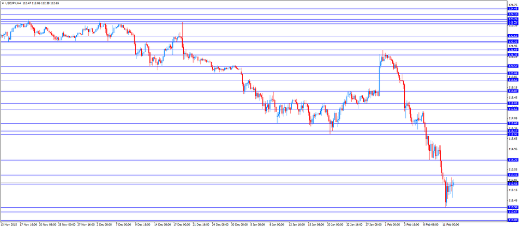Click the 7 Dec 00:00 time label
The height and width of the screenshot is (228, 519).
(x=124, y=225)
